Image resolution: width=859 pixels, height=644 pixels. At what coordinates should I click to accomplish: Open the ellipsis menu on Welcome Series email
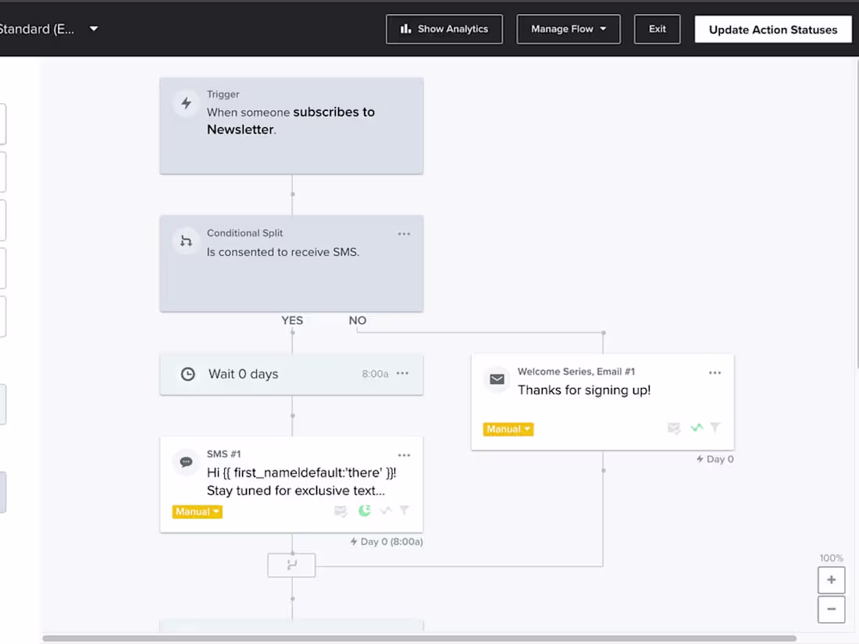tap(715, 372)
